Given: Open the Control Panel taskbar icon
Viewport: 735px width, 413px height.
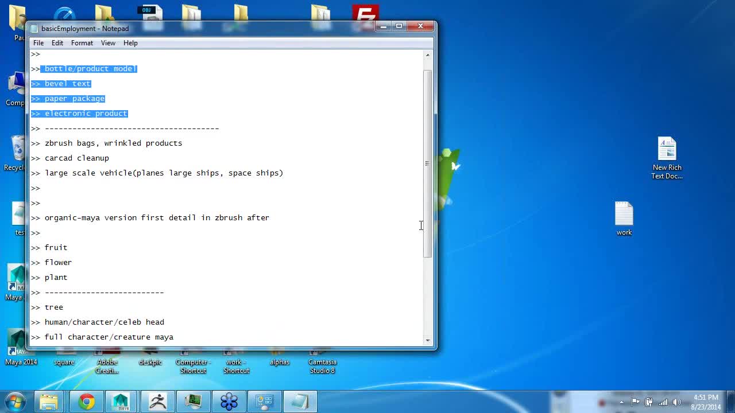Looking at the screenshot, I should click(x=264, y=402).
